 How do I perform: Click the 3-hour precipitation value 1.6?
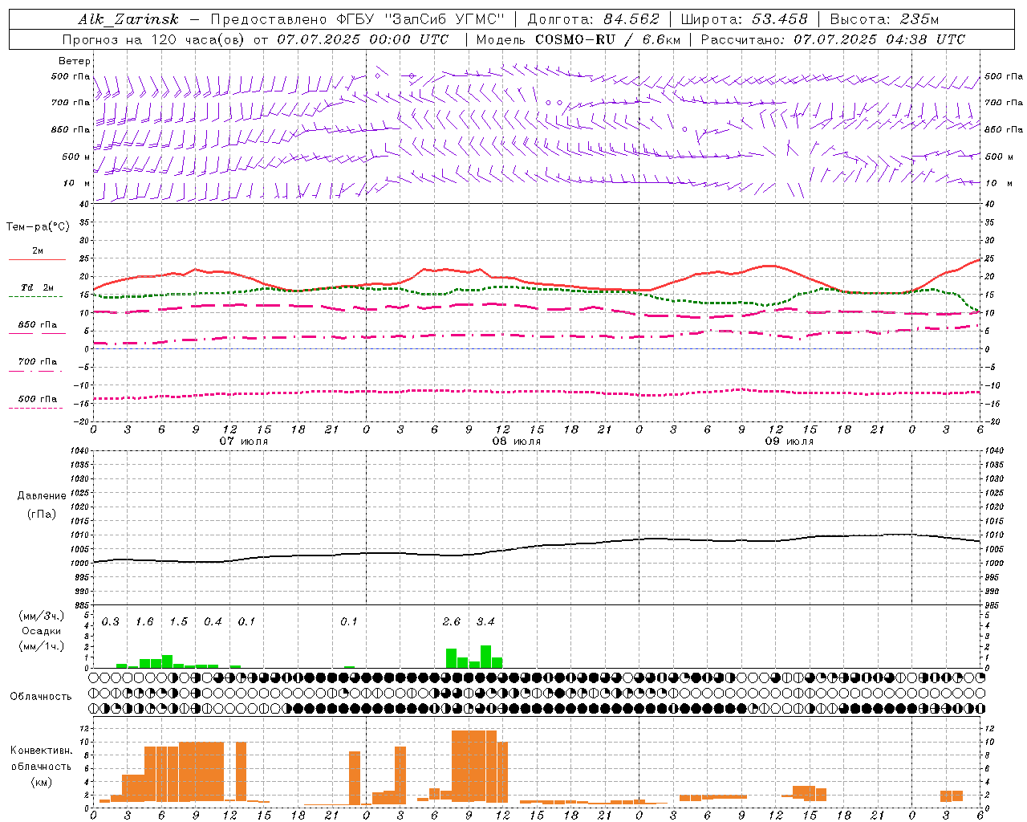[144, 622]
